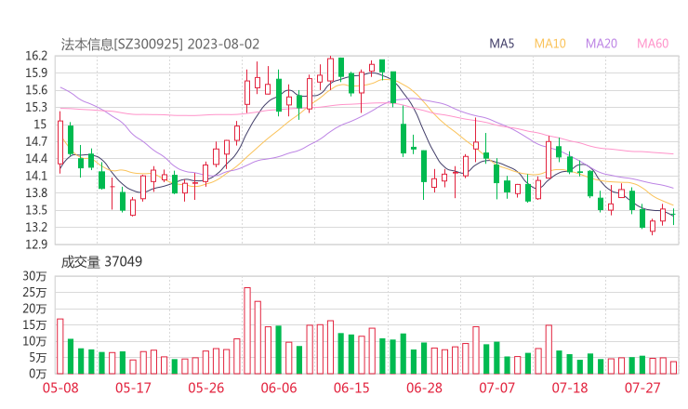Click the 14.7 price axis value
This screenshot has height=409, width=688.
pos(36,141)
